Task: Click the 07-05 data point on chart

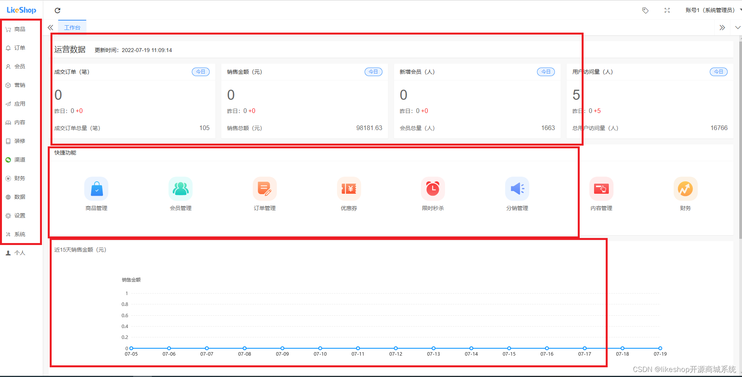Action: coord(131,348)
